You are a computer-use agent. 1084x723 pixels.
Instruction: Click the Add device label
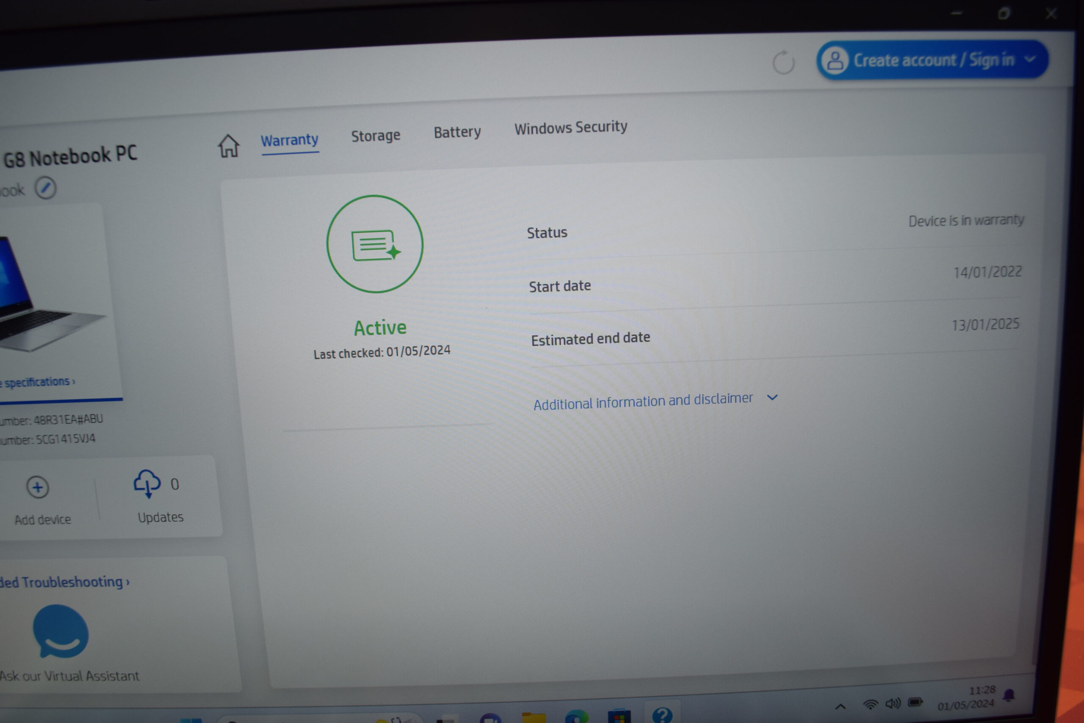click(42, 520)
